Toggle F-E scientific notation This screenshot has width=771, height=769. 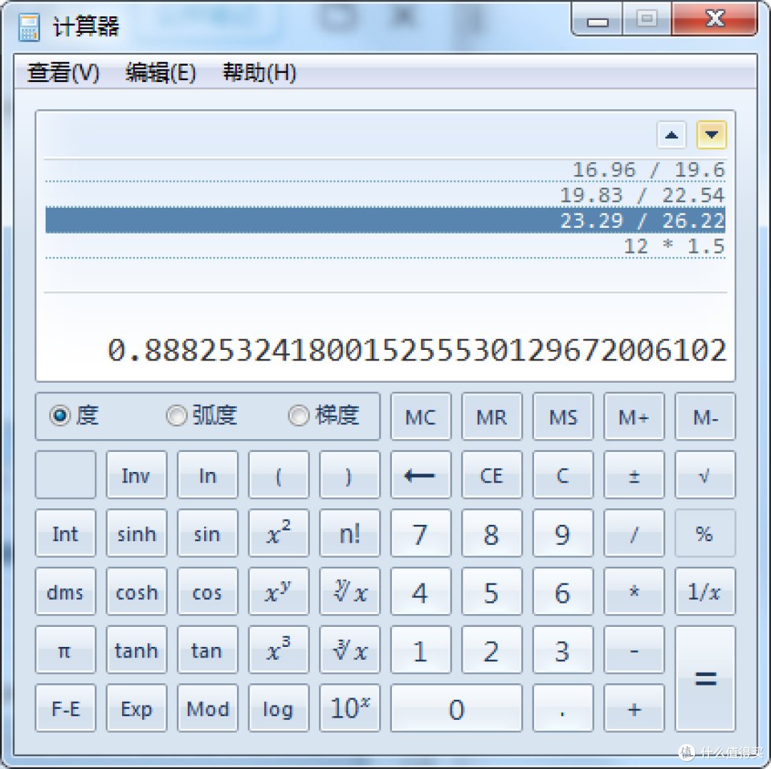[66, 708]
